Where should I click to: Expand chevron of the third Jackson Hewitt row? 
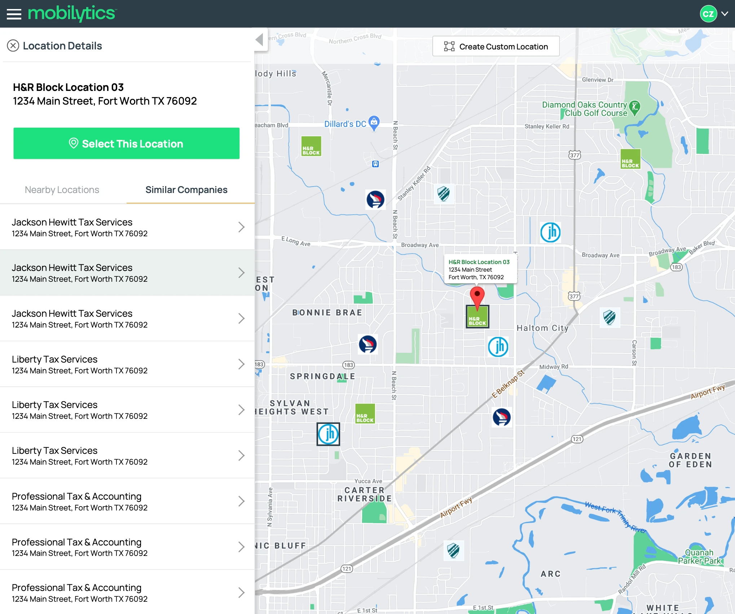pyautogui.click(x=241, y=319)
